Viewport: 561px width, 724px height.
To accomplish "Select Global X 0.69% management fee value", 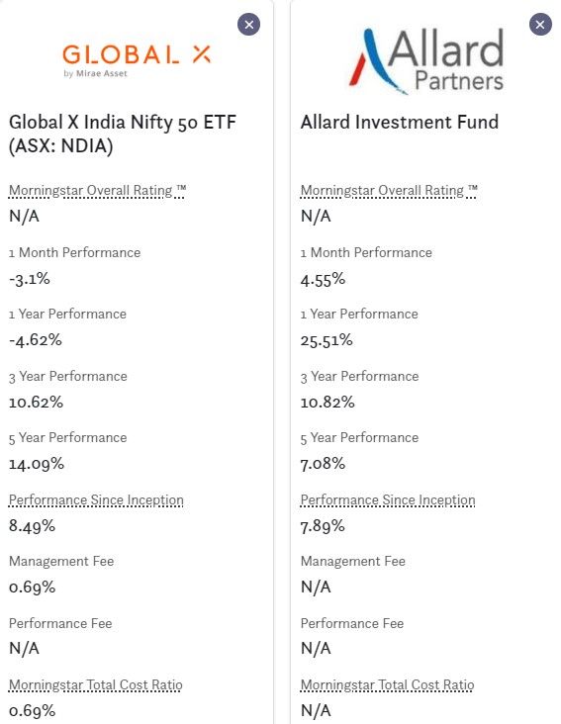I will 32,588.
